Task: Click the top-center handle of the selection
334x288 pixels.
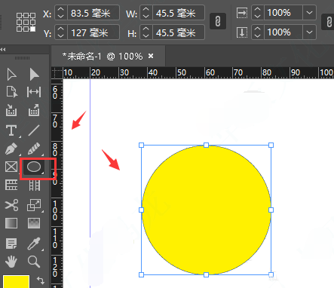Action: click(206, 145)
